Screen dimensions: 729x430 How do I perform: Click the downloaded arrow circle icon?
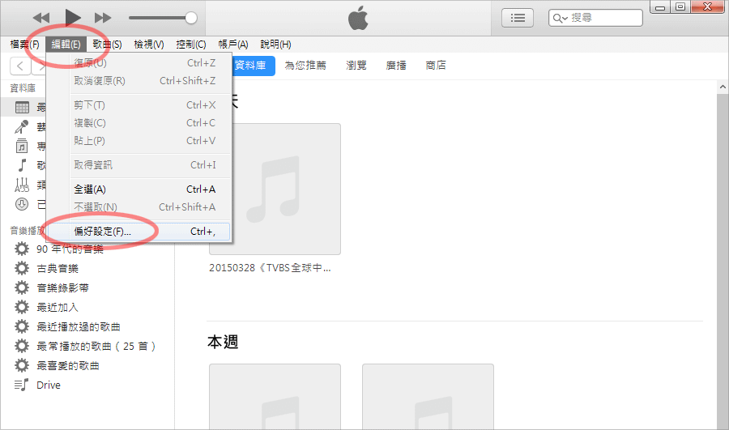click(22, 204)
